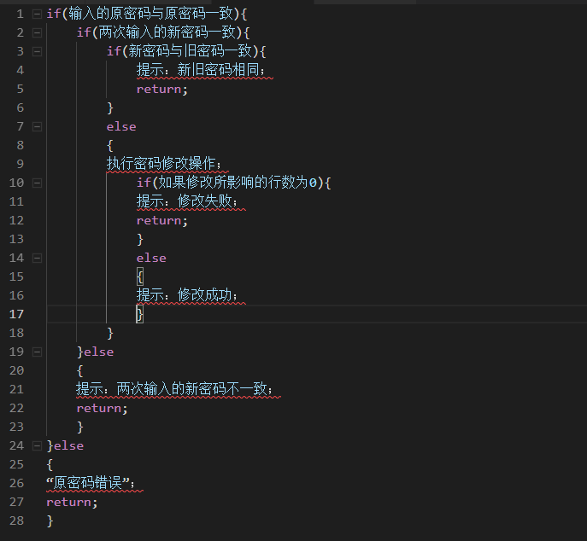This screenshot has height=541, width=587.
Task: Click text 如果修改所影响的行数为0 on line 10
Action: (x=238, y=183)
